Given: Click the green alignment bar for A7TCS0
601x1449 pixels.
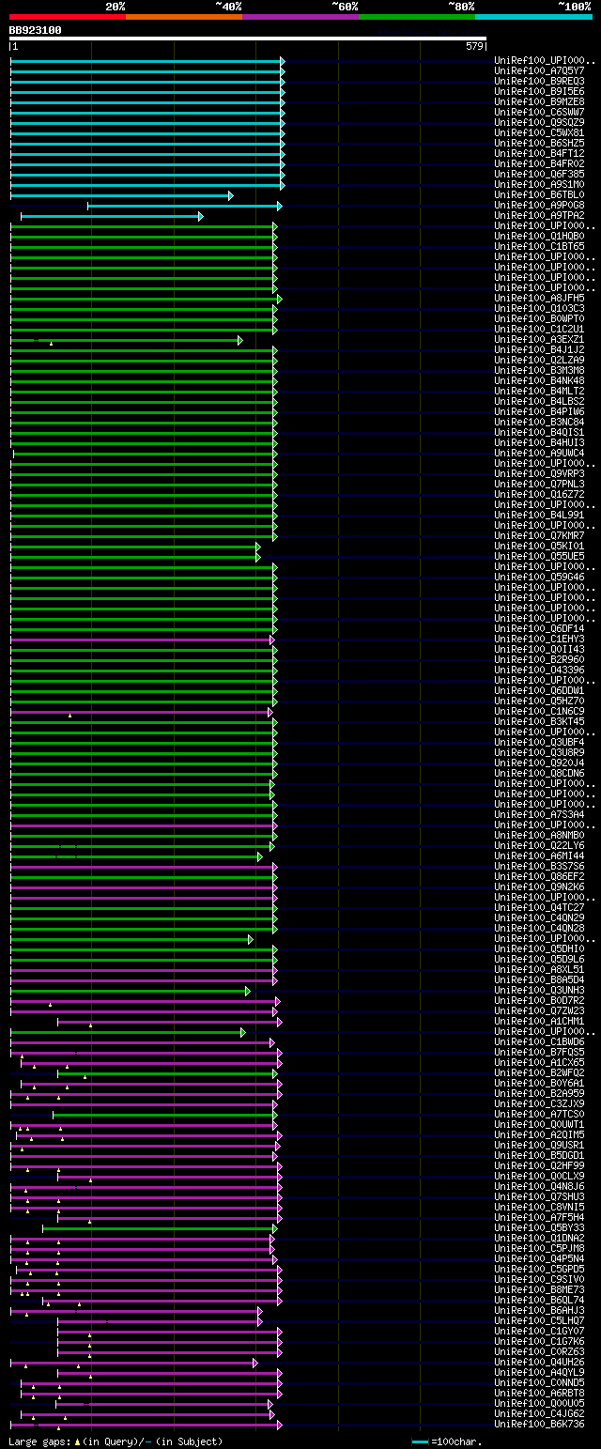Looking at the screenshot, I should [165, 1115].
